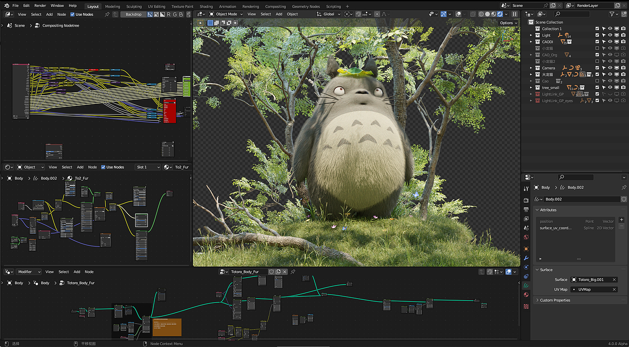The image size is (629, 347).
Task: Toggle viewport X-ray mode
Action: pos(473,14)
